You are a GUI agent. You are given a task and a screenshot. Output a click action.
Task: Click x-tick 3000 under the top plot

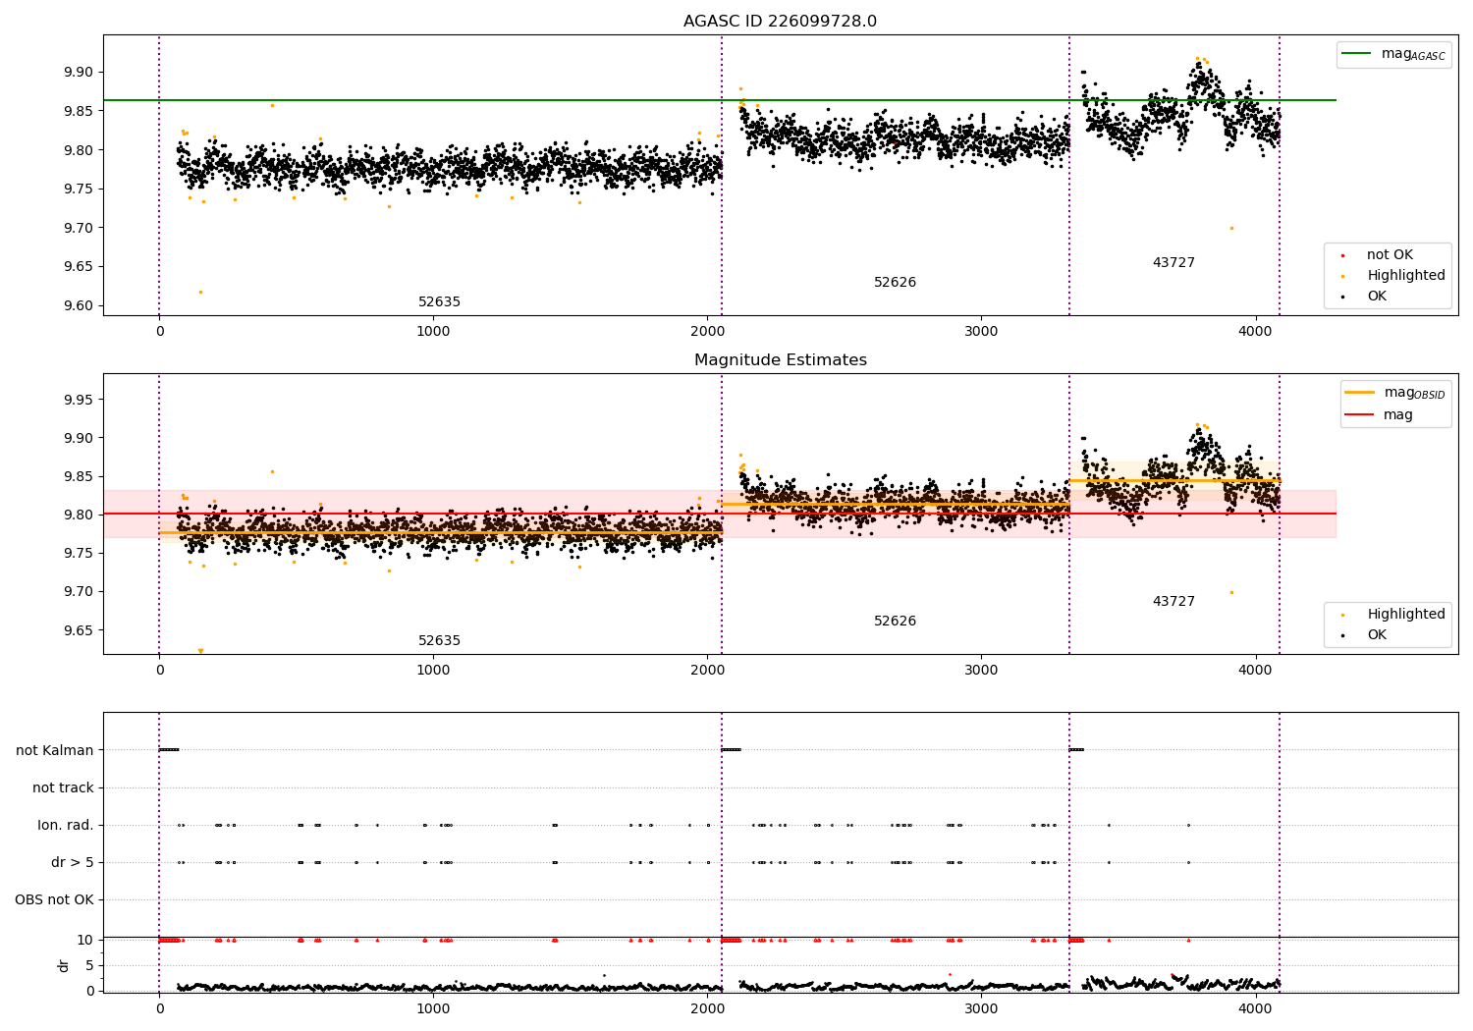982,332
